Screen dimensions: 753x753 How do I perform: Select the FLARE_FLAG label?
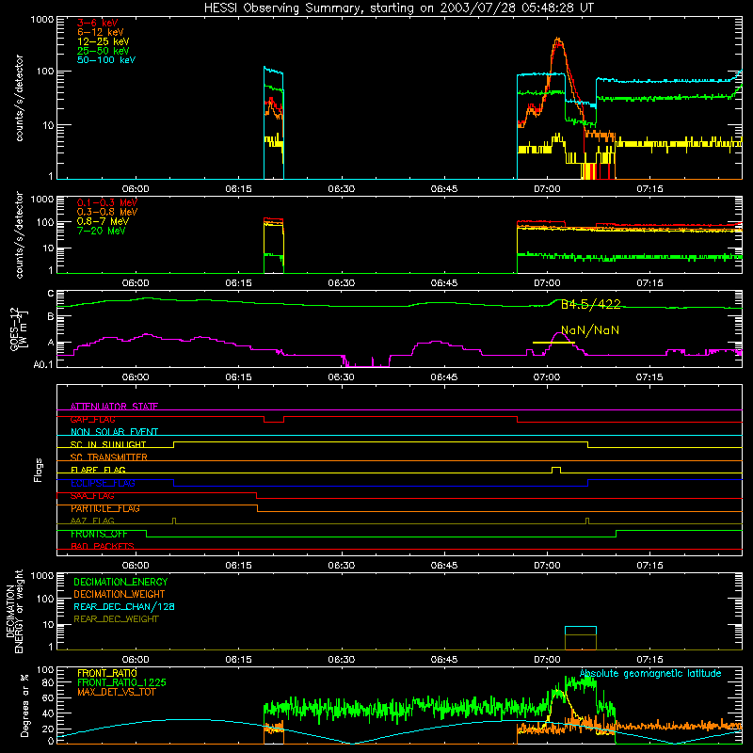tap(98, 470)
